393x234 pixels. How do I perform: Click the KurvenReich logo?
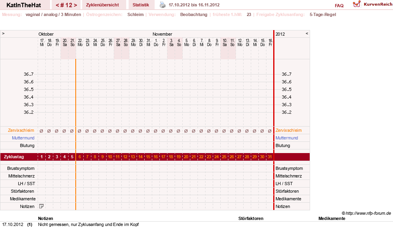click(x=373, y=4)
